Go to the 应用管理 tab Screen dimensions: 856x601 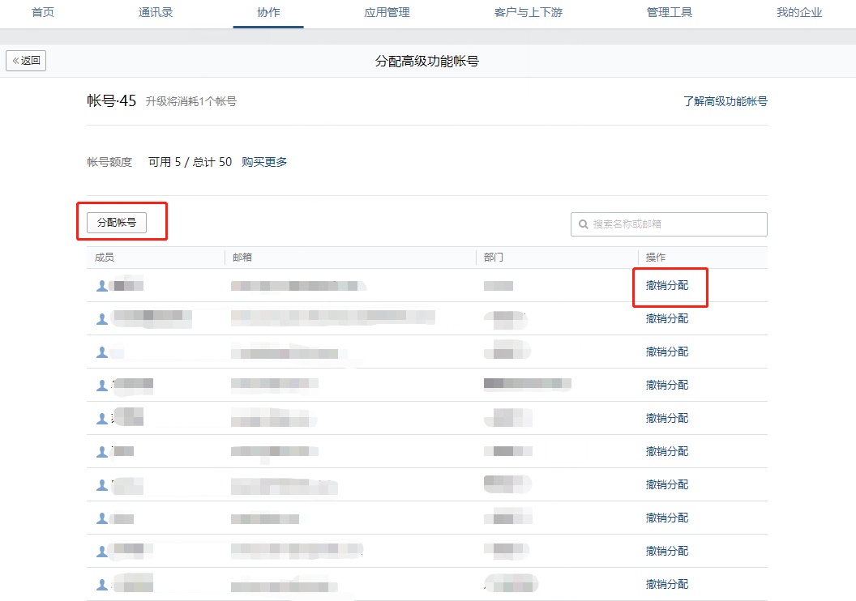(387, 13)
